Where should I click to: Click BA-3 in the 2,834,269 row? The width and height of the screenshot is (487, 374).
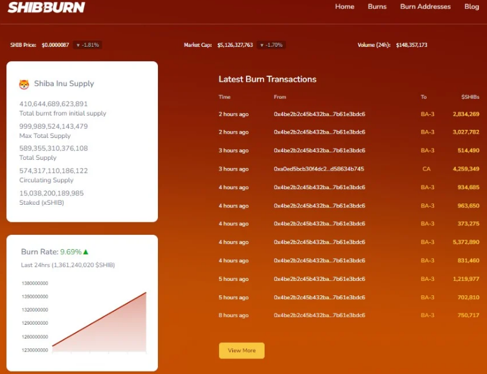(x=427, y=114)
